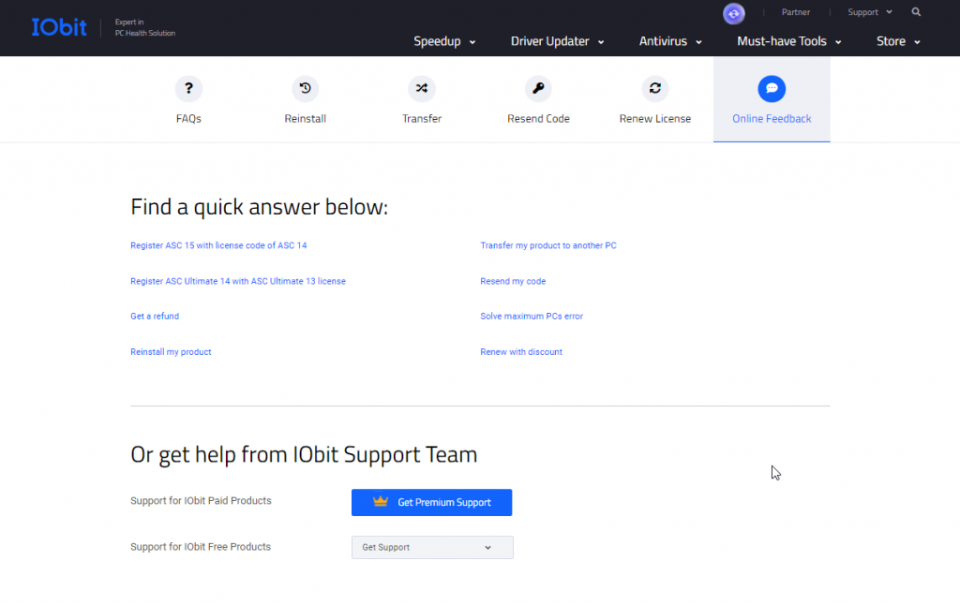Open 'Register ASC Ultimate 14 with ASC Ultimate 13 license'

[238, 281]
